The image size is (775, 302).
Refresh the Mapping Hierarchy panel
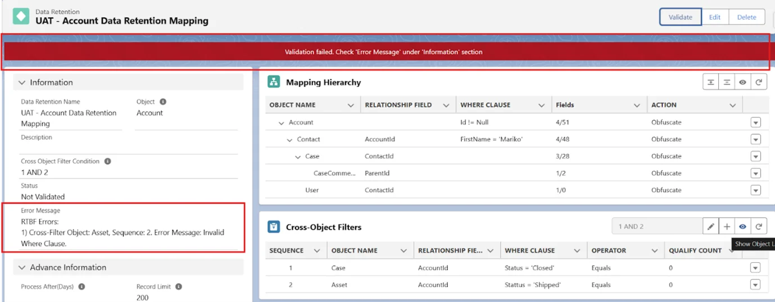759,83
